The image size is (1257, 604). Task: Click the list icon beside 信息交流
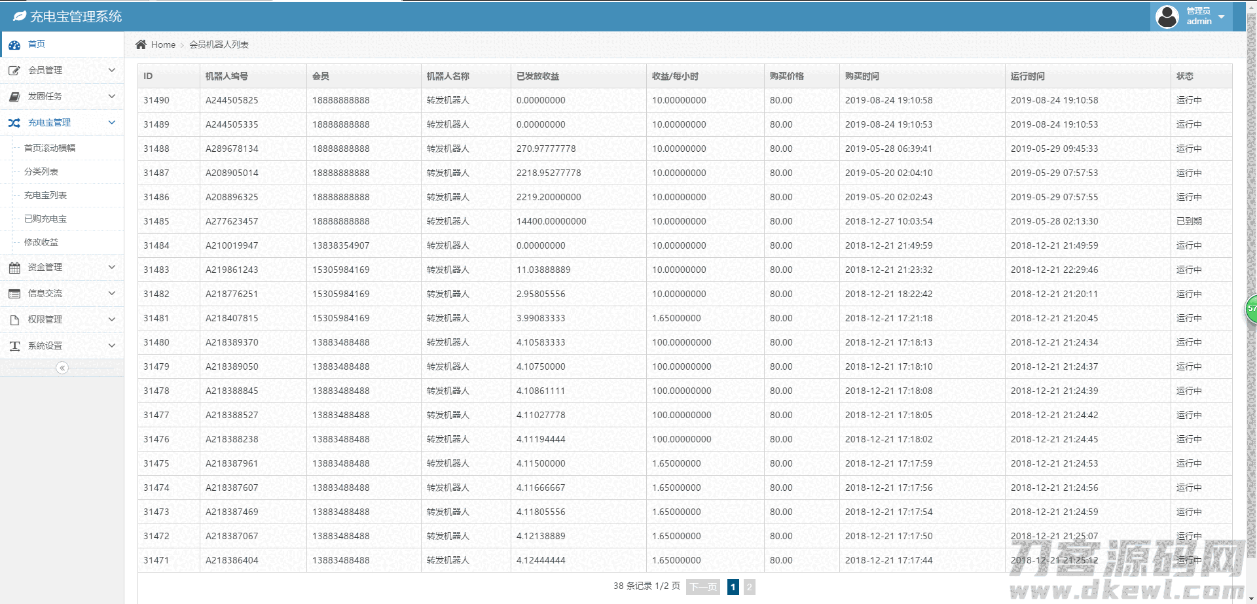14,294
